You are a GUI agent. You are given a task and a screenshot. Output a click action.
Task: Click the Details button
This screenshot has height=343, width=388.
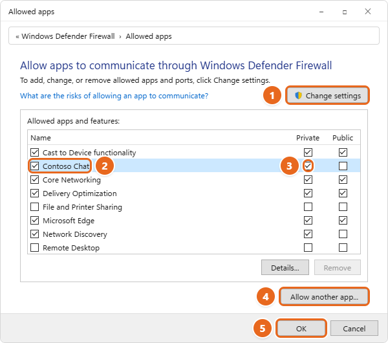tap(285, 267)
